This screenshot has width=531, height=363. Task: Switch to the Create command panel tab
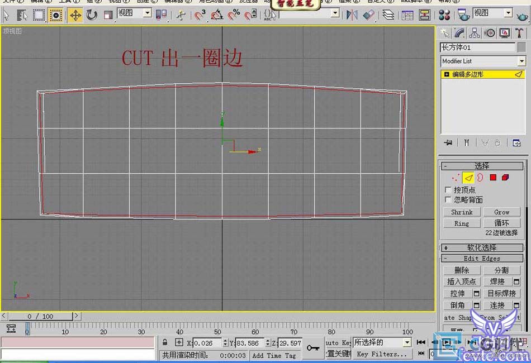pyautogui.click(x=445, y=33)
